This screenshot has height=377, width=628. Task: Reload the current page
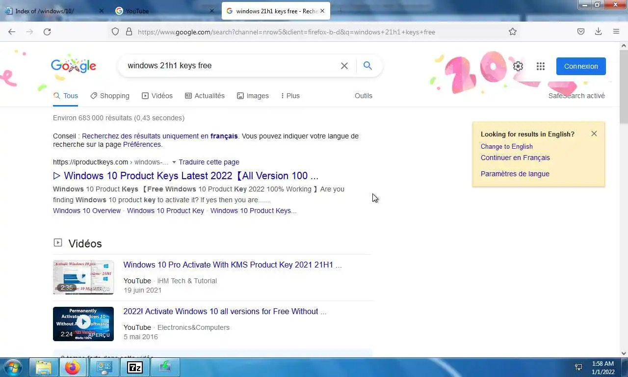[47, 31]
